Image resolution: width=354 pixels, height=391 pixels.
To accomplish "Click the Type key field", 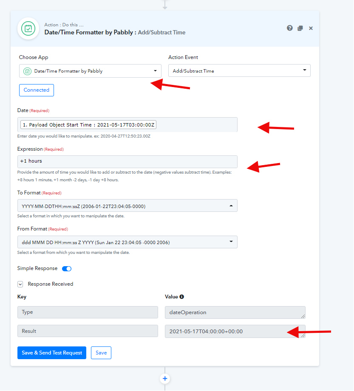I will 88,312.
